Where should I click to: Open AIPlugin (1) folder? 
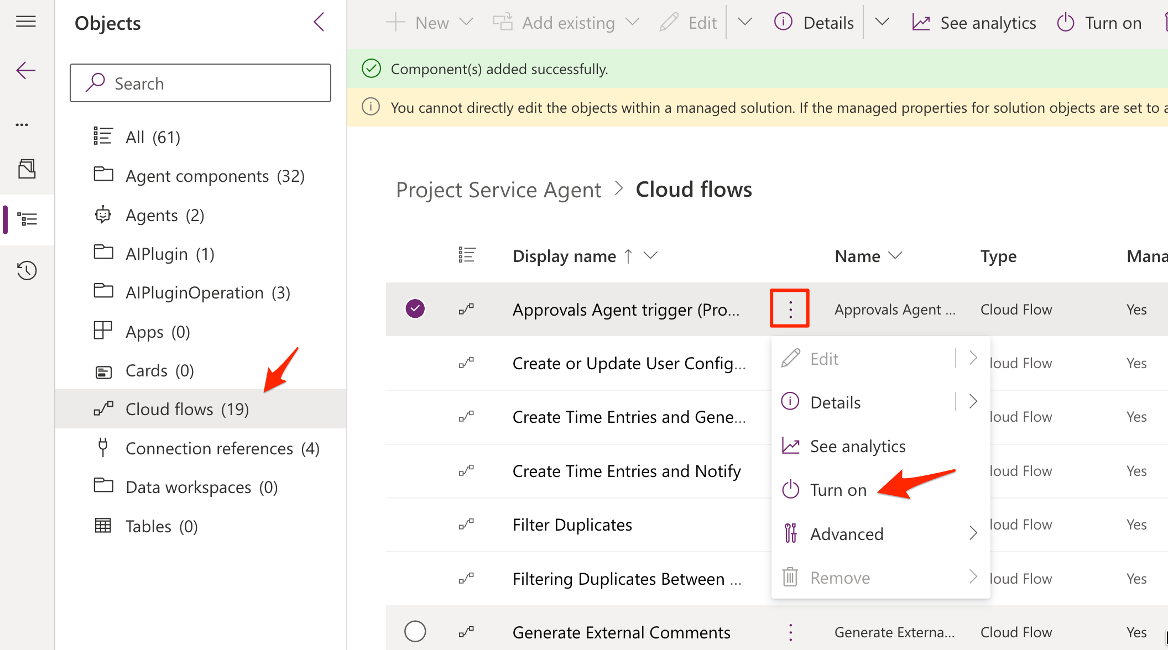[201, 254]
